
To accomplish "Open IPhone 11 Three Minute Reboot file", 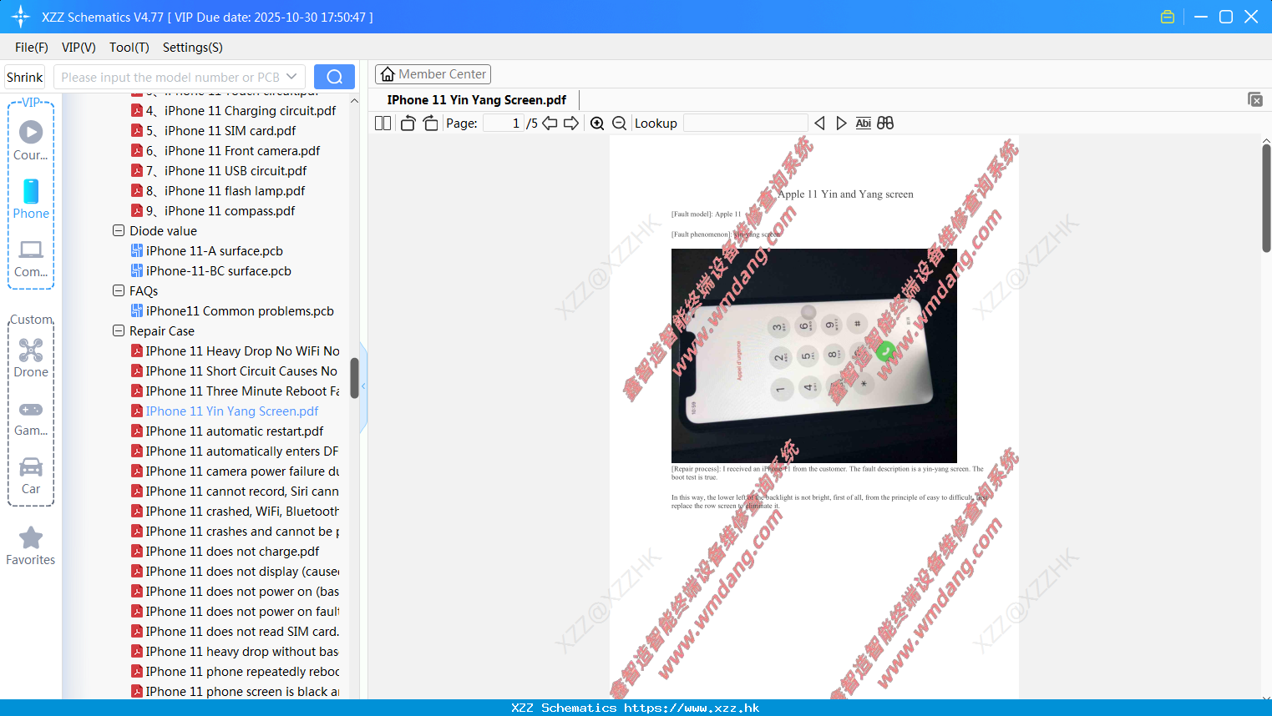I will click(x=236, y=391).
